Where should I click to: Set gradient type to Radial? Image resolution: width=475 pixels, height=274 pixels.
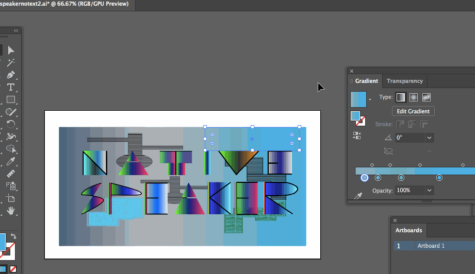(413, 97)
